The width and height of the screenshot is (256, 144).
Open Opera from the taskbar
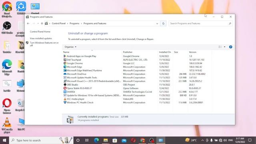(133, 140)
